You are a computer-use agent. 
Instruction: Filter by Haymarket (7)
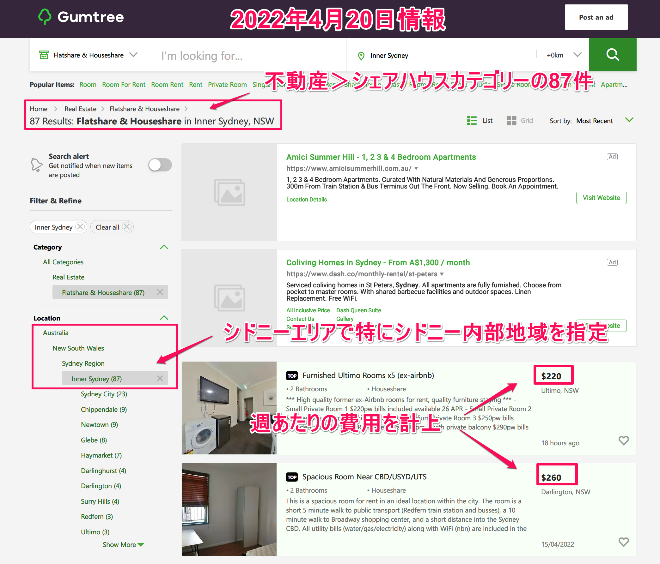[x=101, y=455]
